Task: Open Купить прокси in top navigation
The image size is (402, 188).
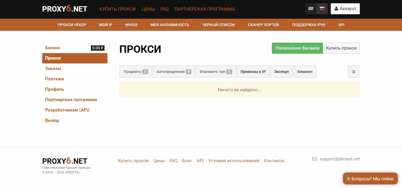Action: click(x=117, y=9)
